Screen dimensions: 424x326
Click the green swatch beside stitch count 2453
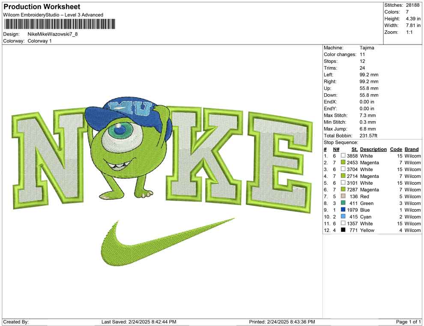[x=343, y=162]
